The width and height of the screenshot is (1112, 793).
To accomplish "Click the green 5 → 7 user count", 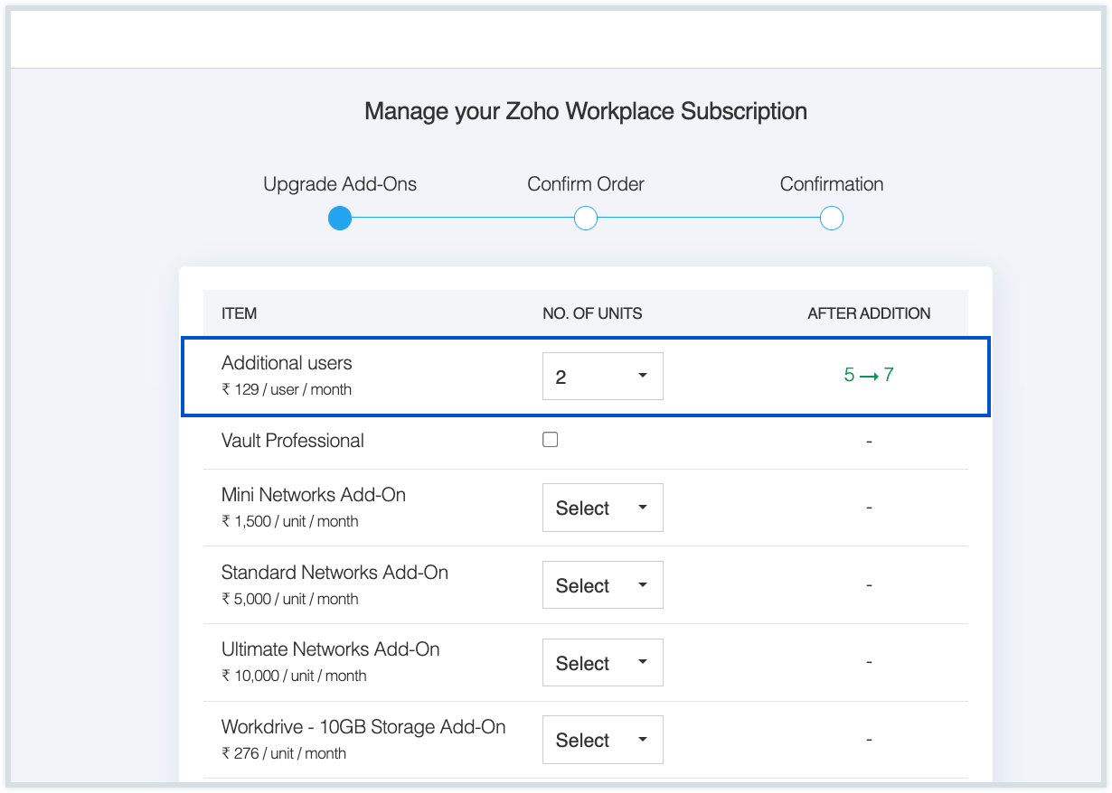I will tap(869, 375).
